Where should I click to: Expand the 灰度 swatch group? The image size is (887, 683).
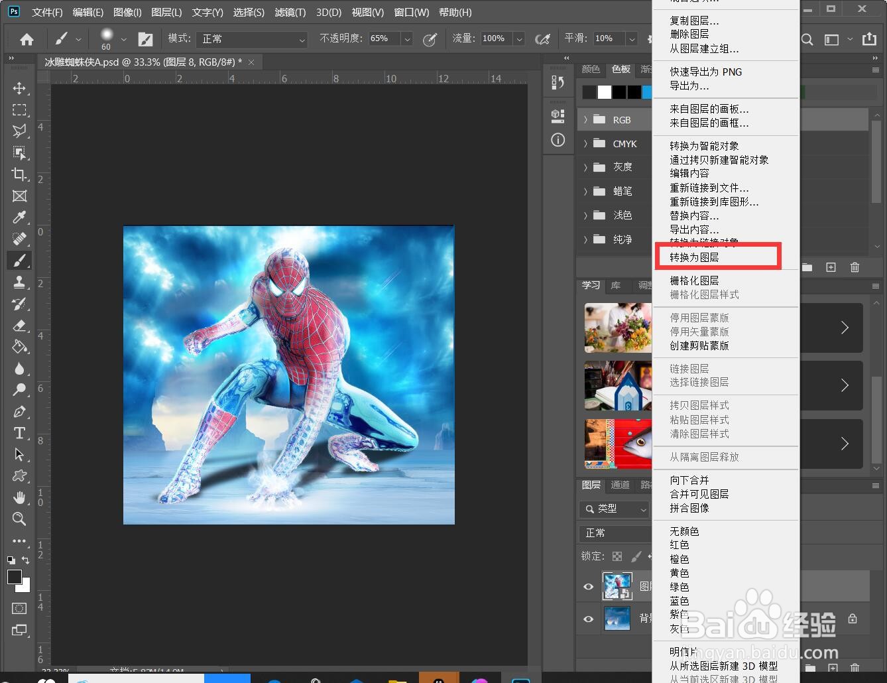[x=585, y=167]
